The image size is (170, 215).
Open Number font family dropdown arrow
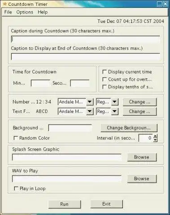pyautogui.click(x=90, y=102)
